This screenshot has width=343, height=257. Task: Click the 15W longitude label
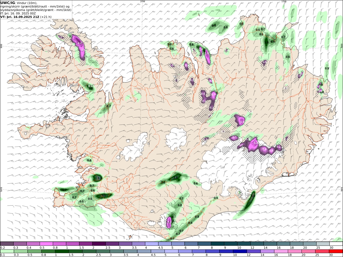pyautogui.click(x=284, y=1)
